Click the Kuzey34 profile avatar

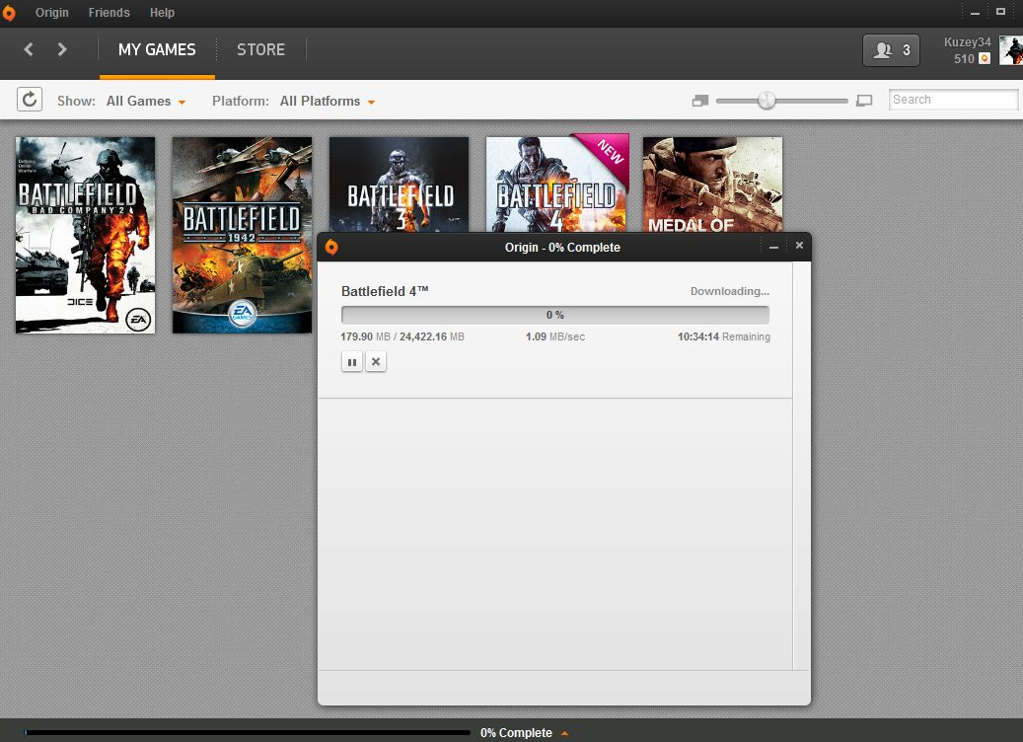coord(1011,50)
